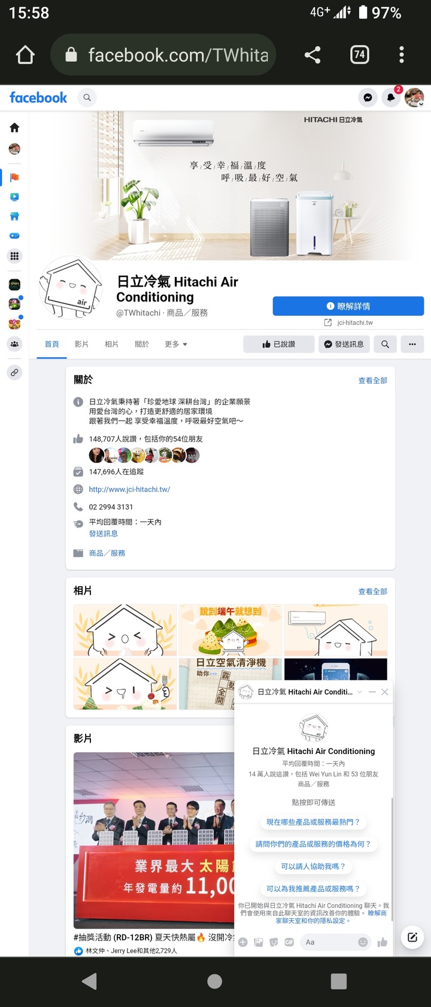The image size is (431, 1007).
Task: Toggle the 已說讚 liked button
Action: coord(278,344)
